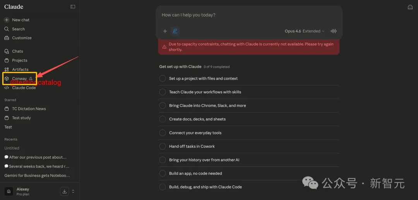Start voice mode with the waveform icon
The height and width of the screenshot is (200, 418).
pyautogui.click(x=333, y=31)
